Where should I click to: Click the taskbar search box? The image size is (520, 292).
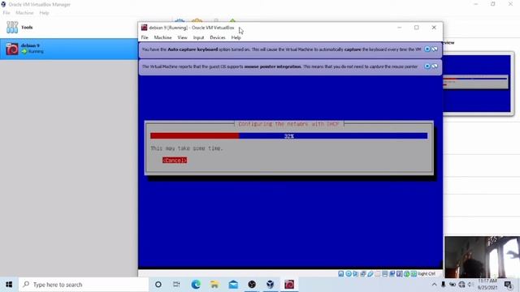coord(84,285)
